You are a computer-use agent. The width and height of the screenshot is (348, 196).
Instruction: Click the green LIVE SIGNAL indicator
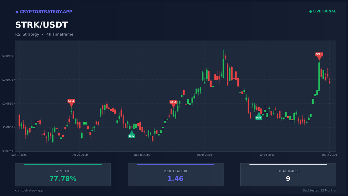(x=322, y=11)
